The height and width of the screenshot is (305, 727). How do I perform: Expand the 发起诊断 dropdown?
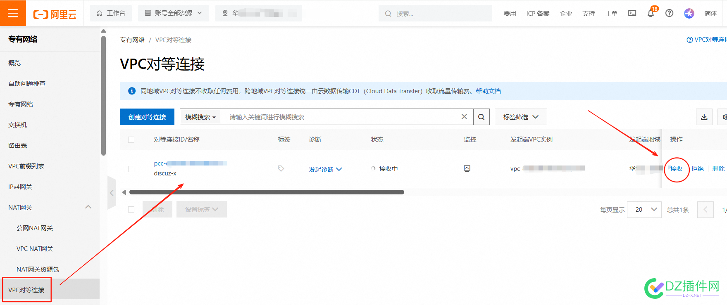[x=325, y=169]
